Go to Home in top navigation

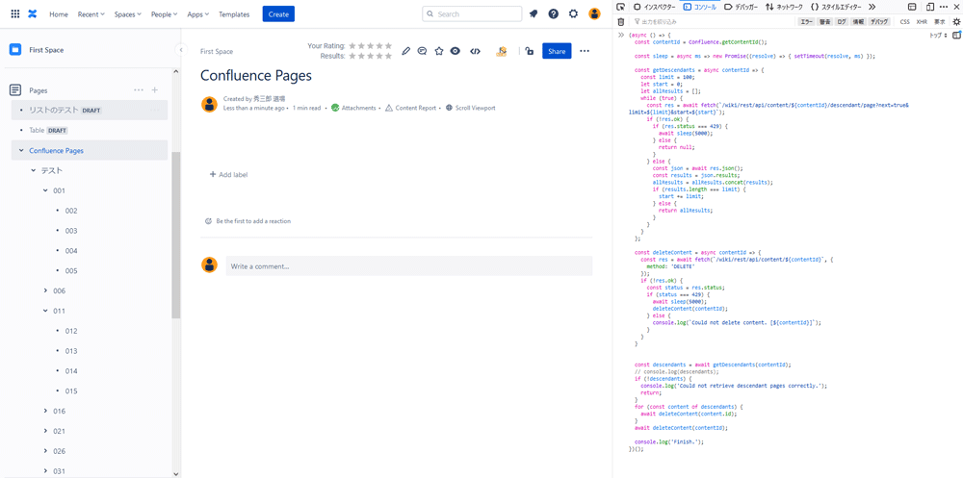pos(59,14)
